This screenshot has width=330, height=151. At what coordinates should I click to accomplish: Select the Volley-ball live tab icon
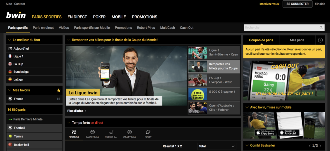(x=130, y=132)
